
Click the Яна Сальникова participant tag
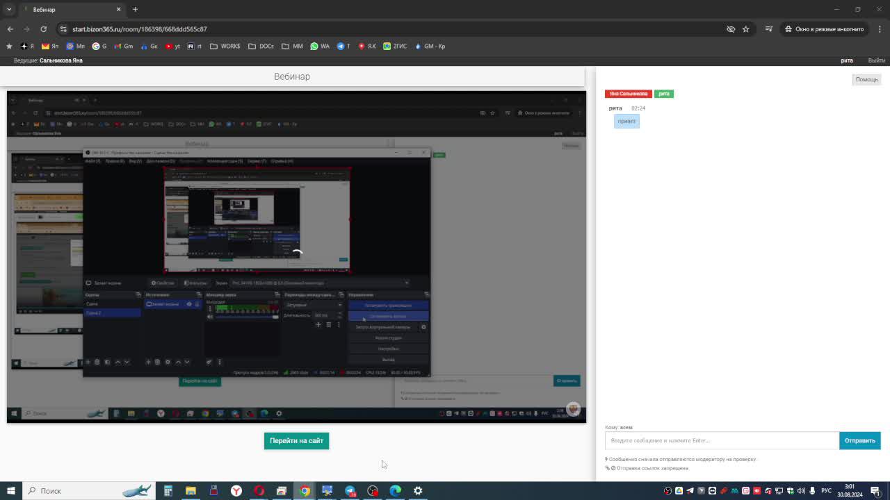click(x=628, y=94)
